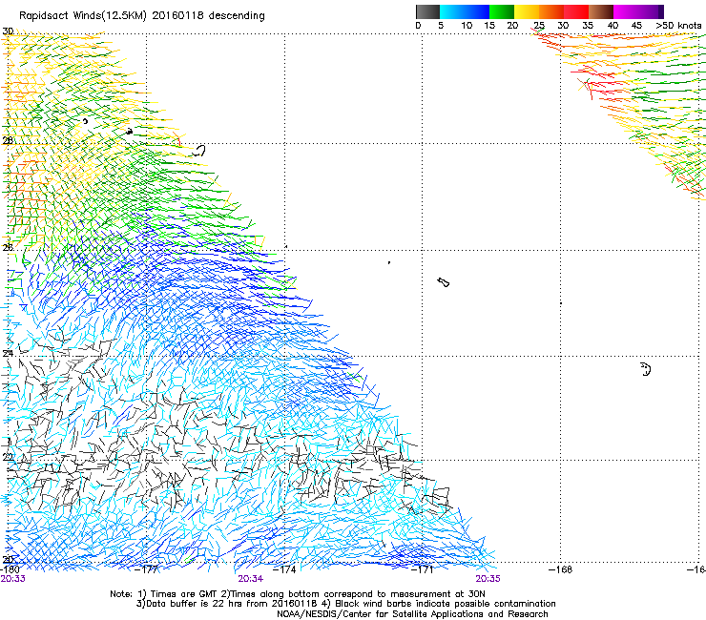
Task: Click the latitude label 24
Action: (x=8, y=354)
